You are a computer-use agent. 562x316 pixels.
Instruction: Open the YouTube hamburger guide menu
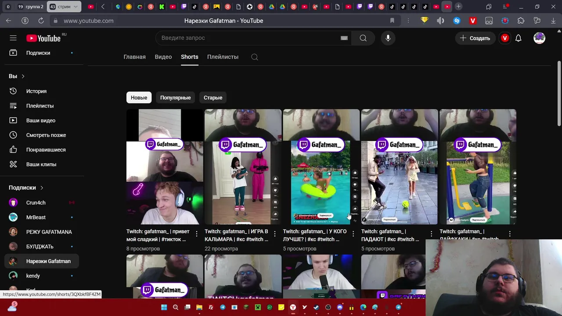tap(13, 38)
